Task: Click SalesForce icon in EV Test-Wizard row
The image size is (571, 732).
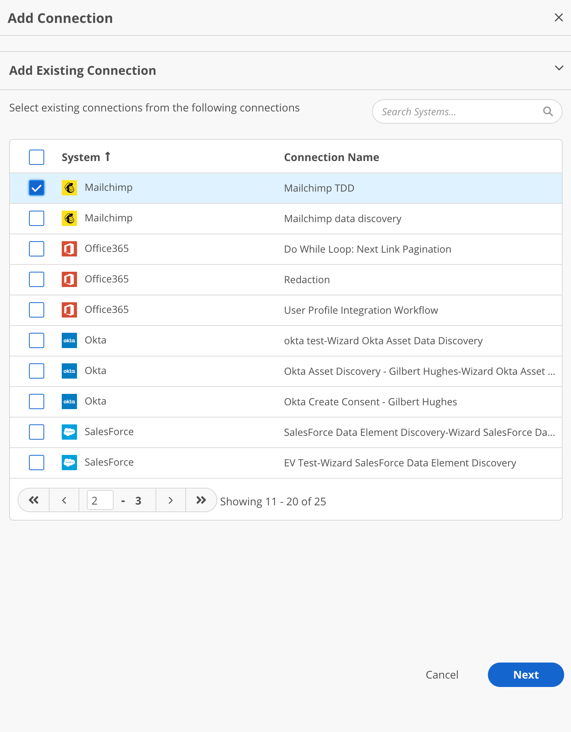Action: coord(69,463)
